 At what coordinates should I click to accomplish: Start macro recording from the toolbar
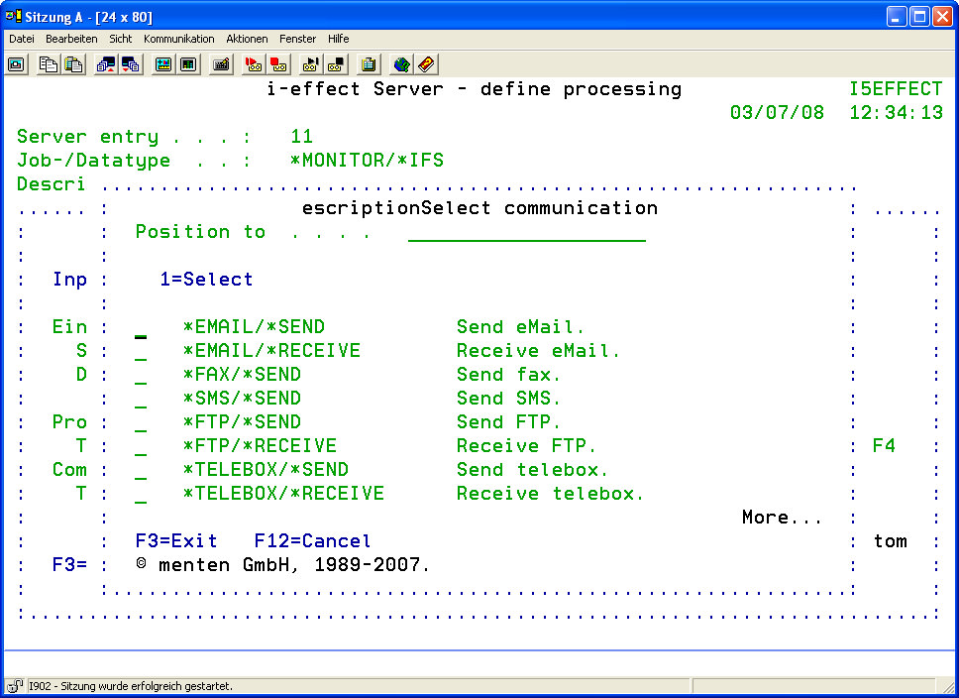click(x=254, y=64)
